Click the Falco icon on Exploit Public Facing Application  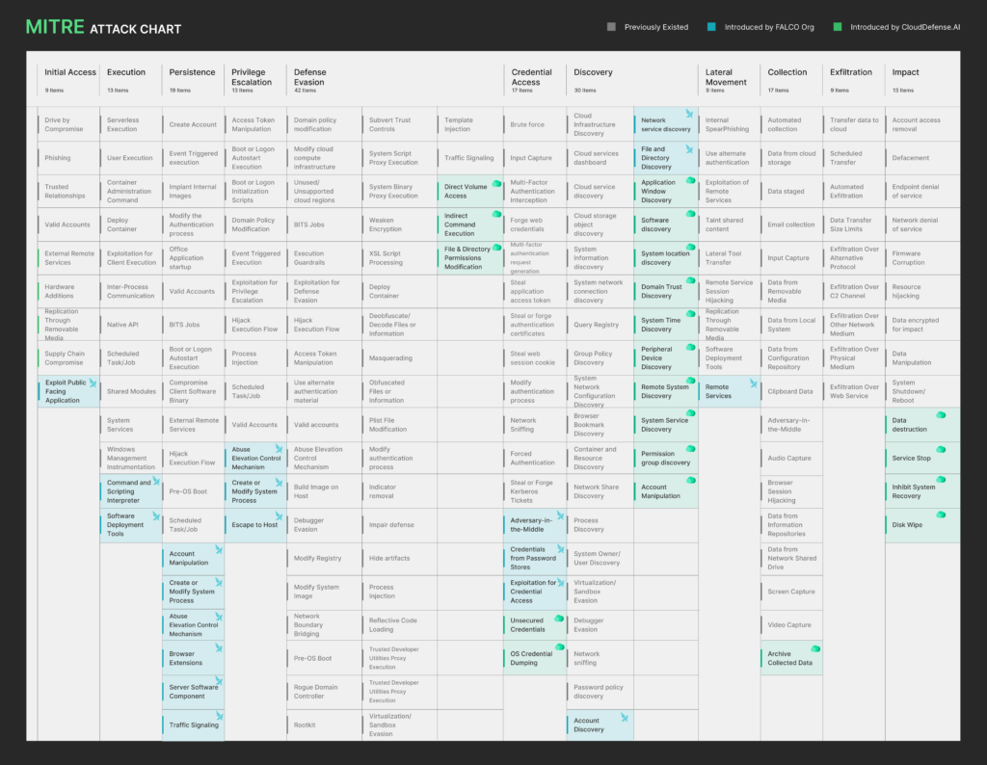point(93,382)
